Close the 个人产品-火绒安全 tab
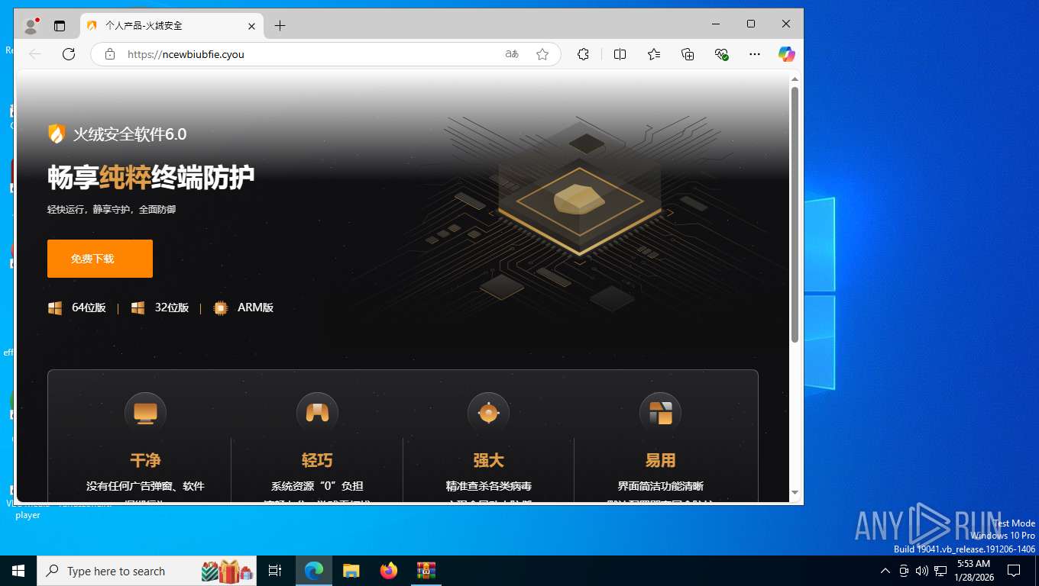Viewport: 1039px width, 586px height. (251, 26)
